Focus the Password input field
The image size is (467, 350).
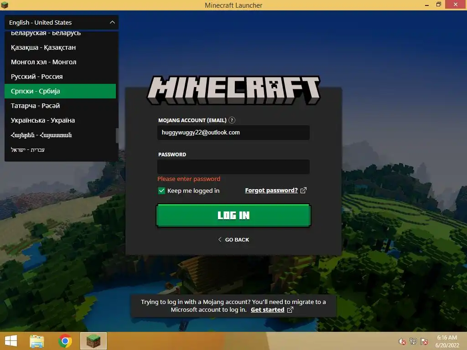233,167
